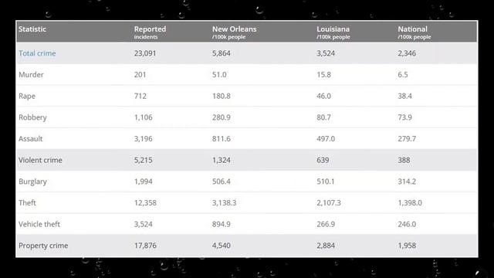Click the National column header

pos(414,32)
